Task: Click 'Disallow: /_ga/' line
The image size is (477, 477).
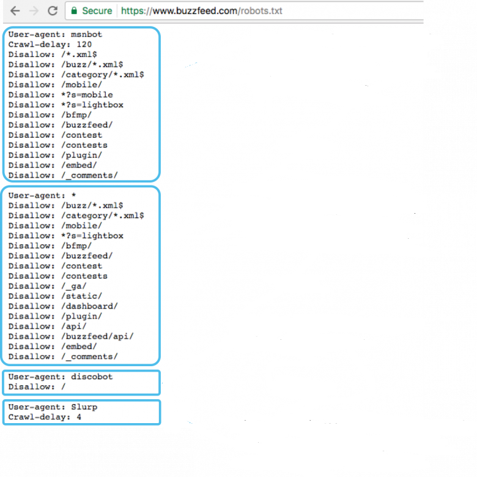Action: 48,287
